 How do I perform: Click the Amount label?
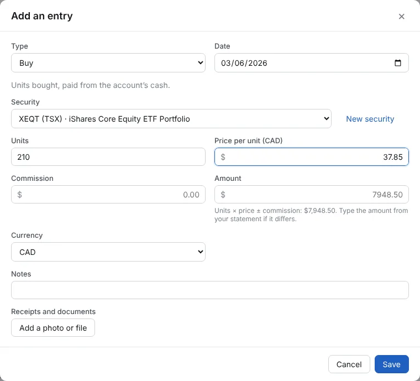coord(228,178)
